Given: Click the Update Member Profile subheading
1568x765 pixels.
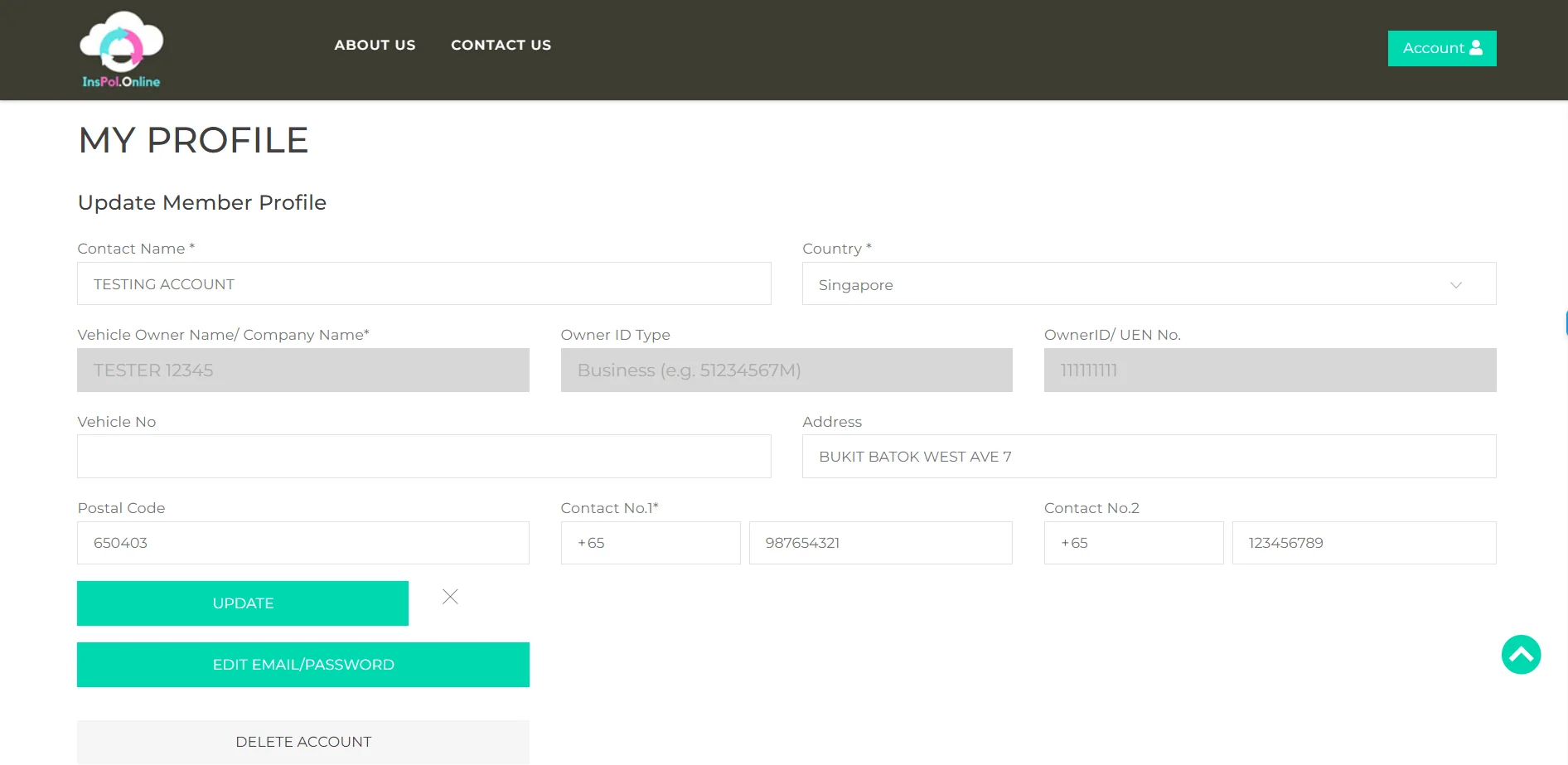Looking at the screenshot, I should tap(202, 202).
